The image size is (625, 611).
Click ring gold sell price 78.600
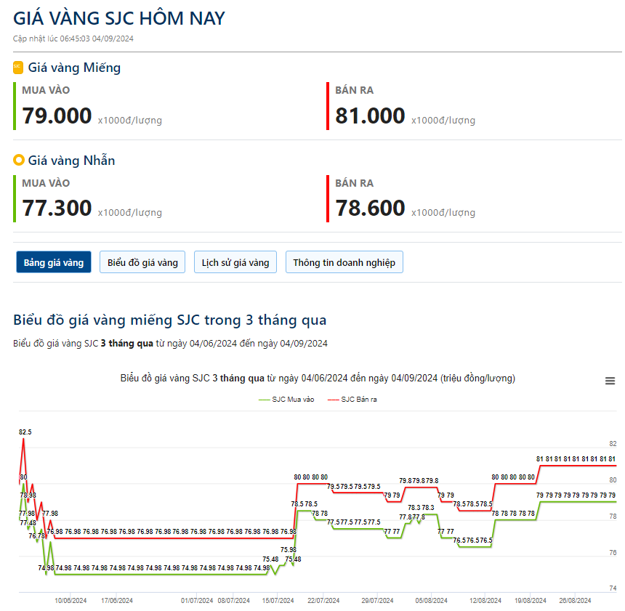click(x=370, y=208)
